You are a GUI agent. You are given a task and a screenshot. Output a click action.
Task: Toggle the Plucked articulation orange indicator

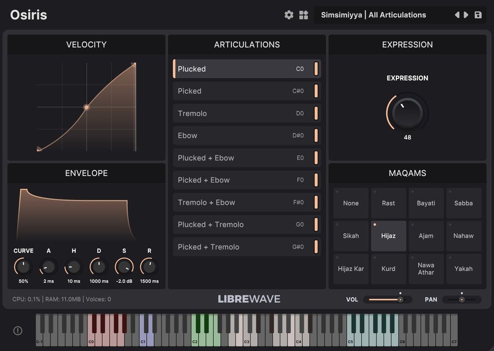click(316, 69)
